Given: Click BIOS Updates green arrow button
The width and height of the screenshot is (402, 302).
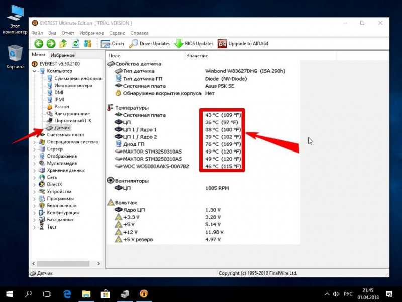Looking at the screenshot, I should (x=193, y=44).
